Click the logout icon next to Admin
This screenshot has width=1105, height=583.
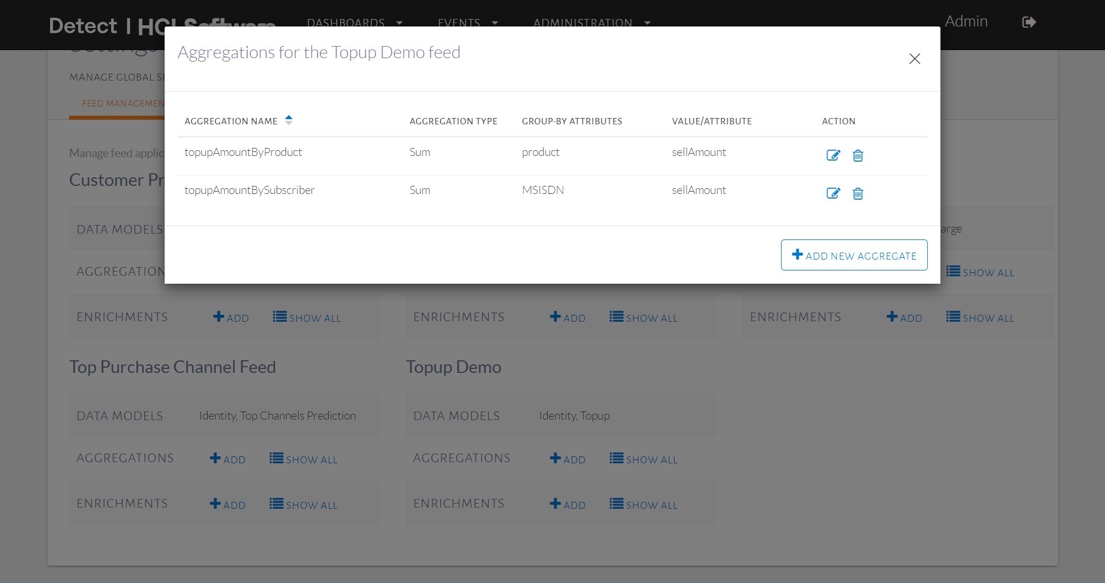[x=1028, y=22]
